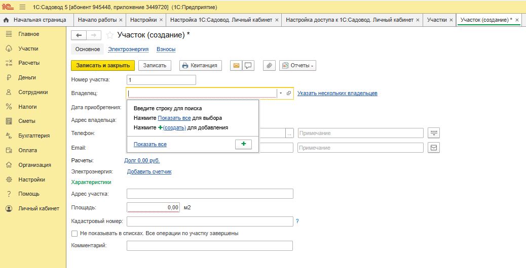Write an email with the envelope icon beside Email
Viewport: 526px width, 268px height.
pos(434,148)
